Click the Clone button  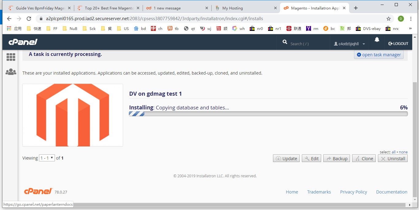[364, 158]
